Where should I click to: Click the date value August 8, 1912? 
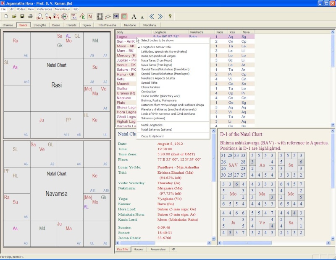(x=170, y=144)
